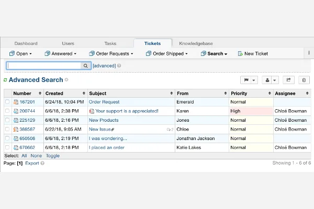This screenshot has height=209, width=314.
Task: Check the box for ticket 650508
Action: (7, 138)
